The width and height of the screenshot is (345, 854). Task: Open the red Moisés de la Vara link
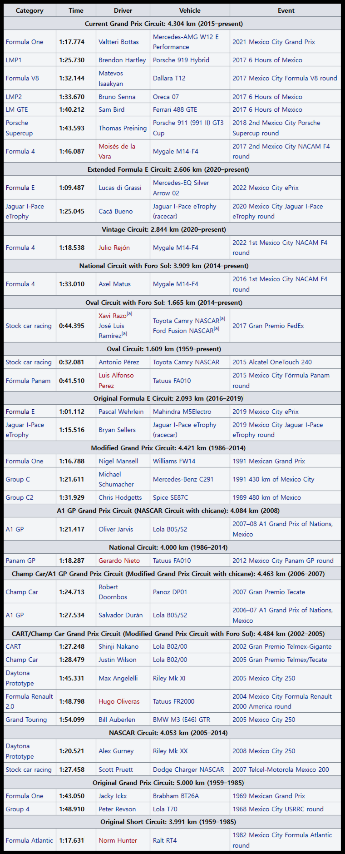tap(117, 151)
